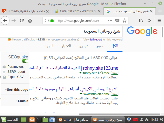Open the Linux Mint القائمة menu
Image resolution: width=164 pixels, height=123 pixels.
point(10,120)
